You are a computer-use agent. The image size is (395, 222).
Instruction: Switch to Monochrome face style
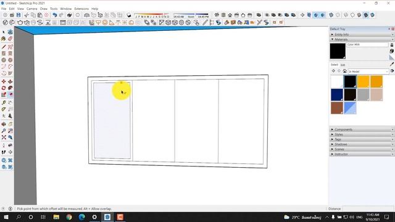(x=372, y=15)
